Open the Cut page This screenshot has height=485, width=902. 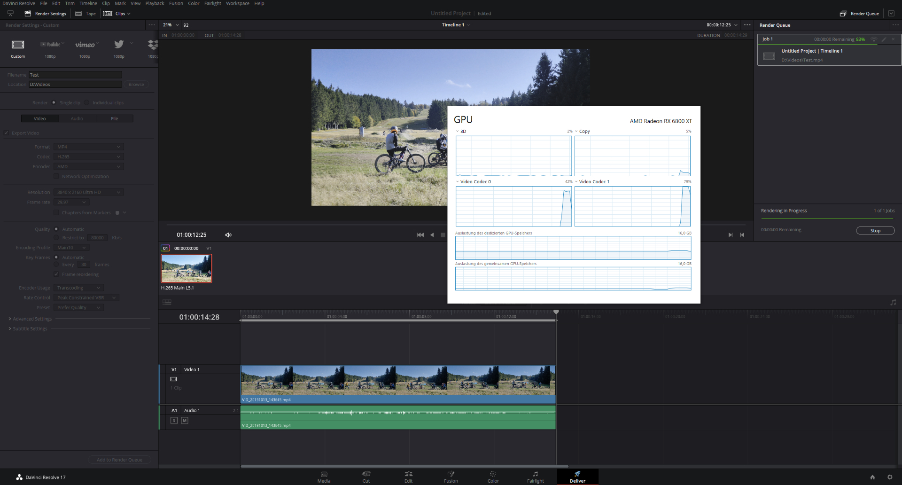tap(366, 477)
